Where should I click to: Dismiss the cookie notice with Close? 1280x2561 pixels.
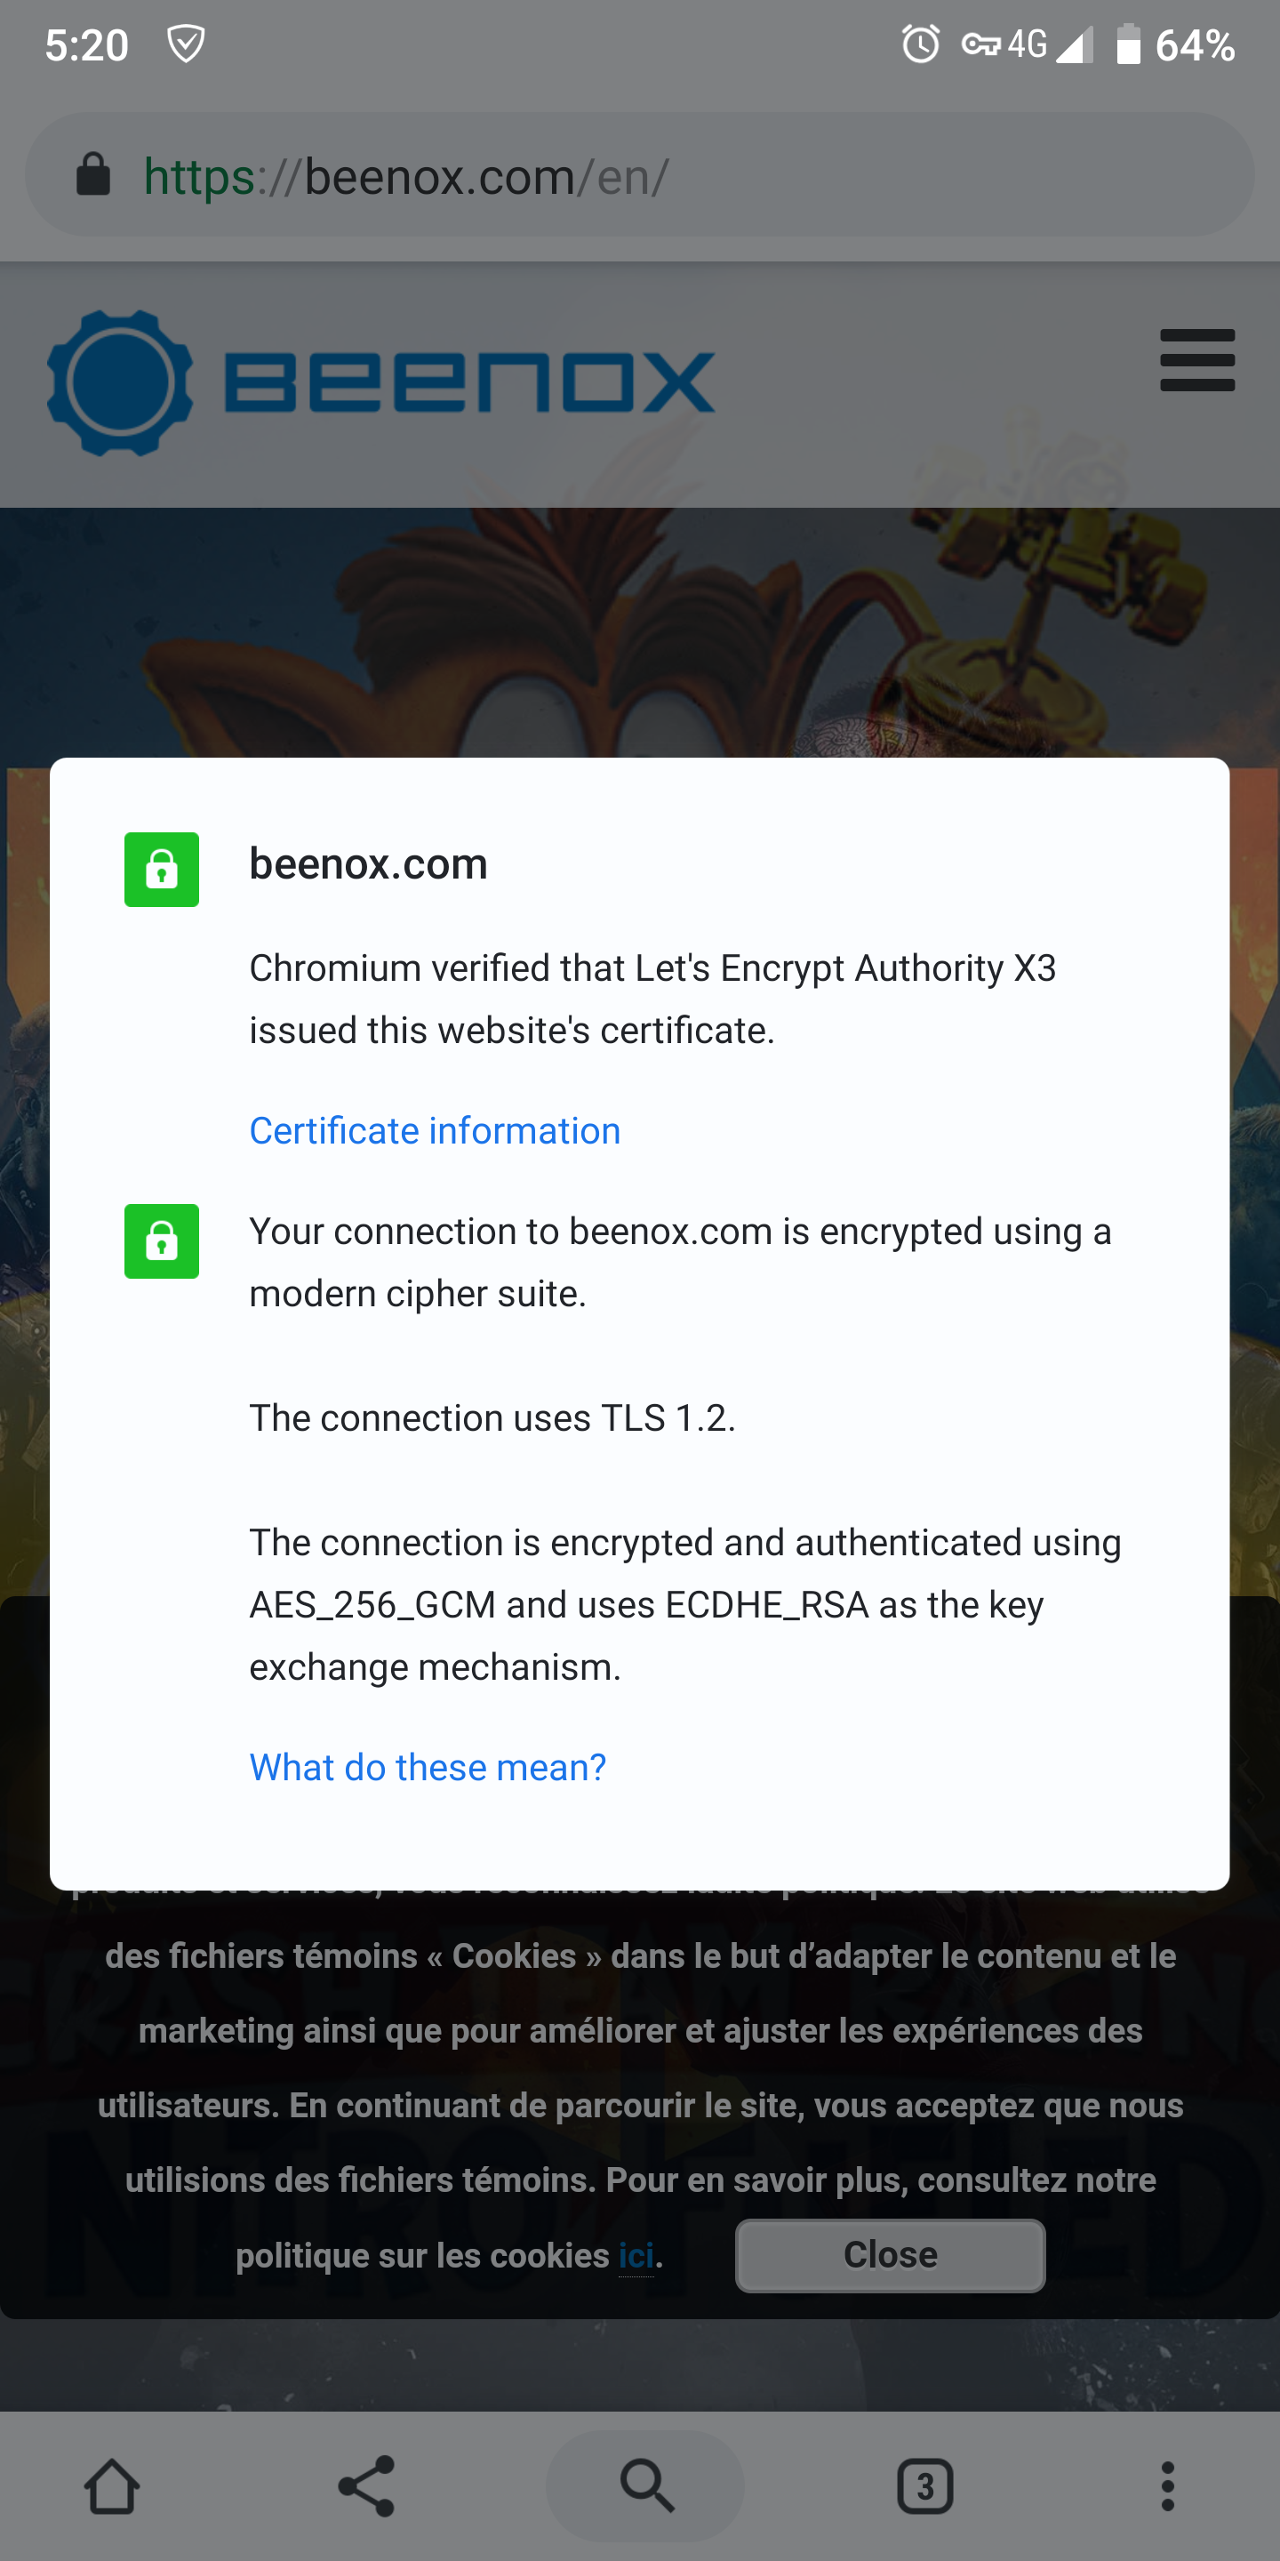point(890,2256)
